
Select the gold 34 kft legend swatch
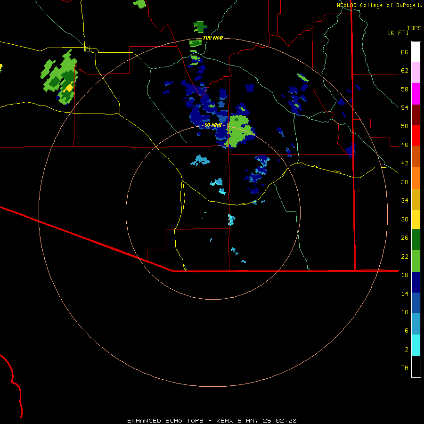(416, 199)
